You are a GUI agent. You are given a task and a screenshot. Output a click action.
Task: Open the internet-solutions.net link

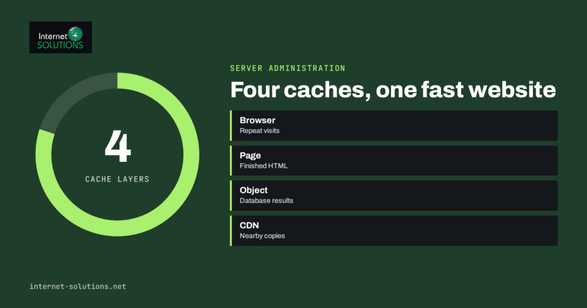pos(78,286)
